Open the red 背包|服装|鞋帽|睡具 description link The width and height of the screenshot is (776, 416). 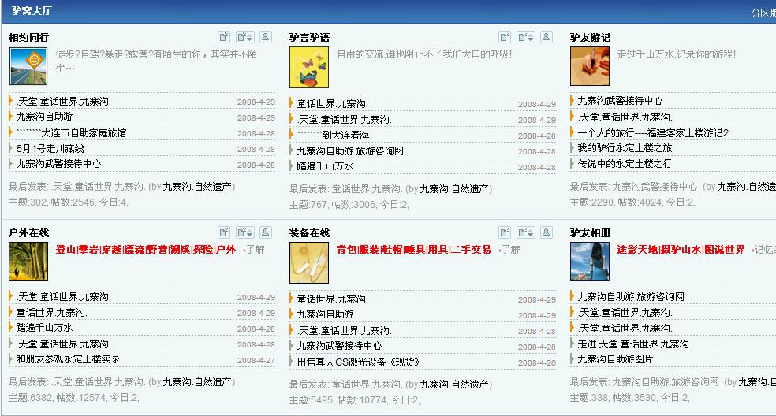click(414, 250)
